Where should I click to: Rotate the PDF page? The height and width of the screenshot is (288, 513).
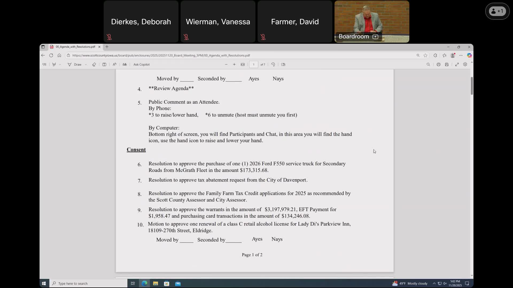point(273,64)
